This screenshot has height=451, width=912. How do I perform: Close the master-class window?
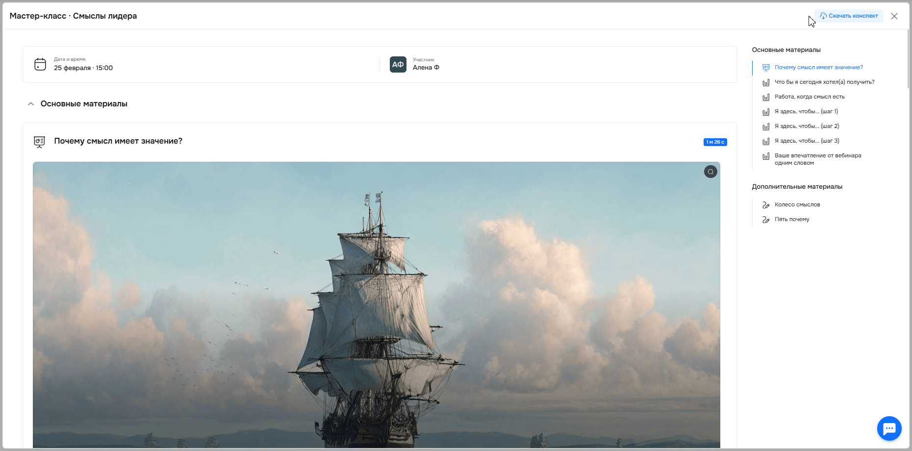pyautogui.click(x=894, y=16)
